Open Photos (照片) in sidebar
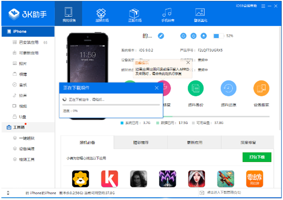 pos(28,64)
